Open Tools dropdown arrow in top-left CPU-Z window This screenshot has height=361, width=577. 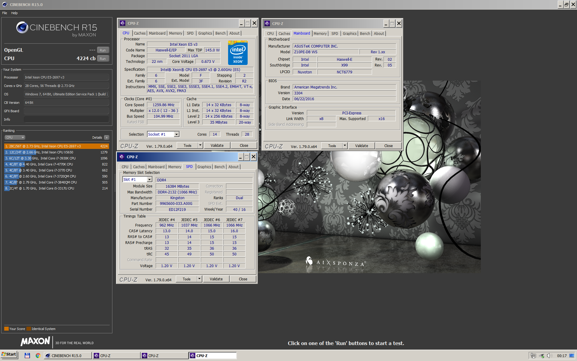pyautogui.click(x=200, y=146)
